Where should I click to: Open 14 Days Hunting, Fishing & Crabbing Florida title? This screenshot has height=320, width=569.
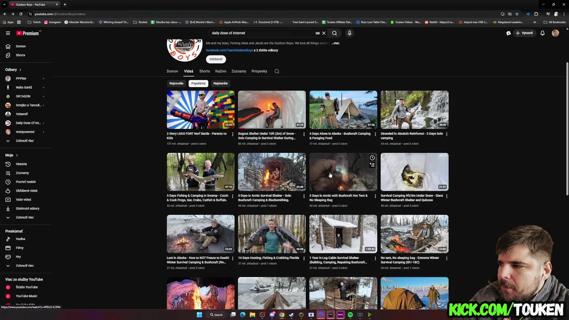tap(268, 258)
